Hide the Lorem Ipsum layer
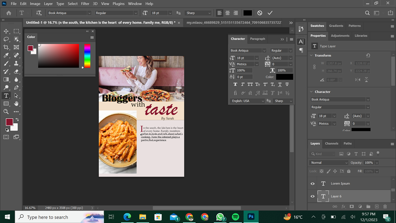This screenshot has width=396, height=223. coord(312,184)
